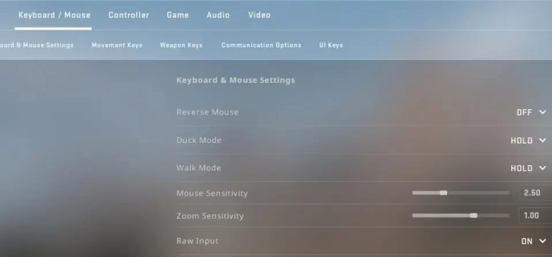The width and height of the screenshot is (552, 257).
Task: Go to UI Keys section
Action: [x=331, y=45]
